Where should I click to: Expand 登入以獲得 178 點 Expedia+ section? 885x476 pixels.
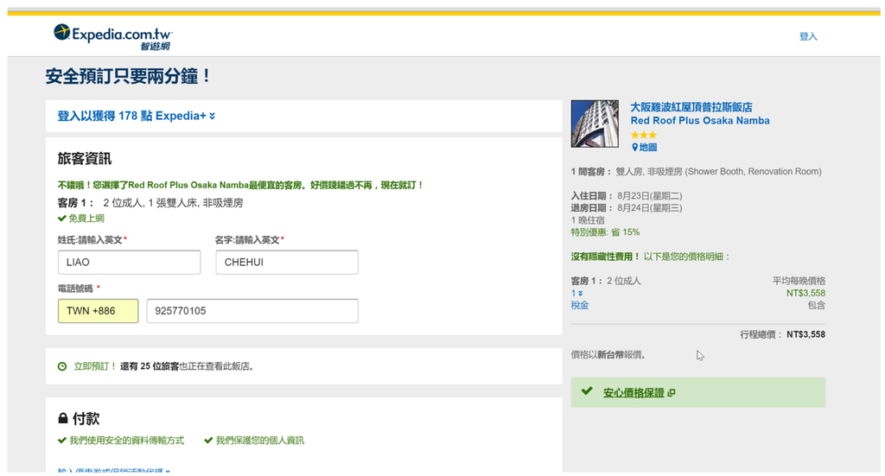click(136, 116)
